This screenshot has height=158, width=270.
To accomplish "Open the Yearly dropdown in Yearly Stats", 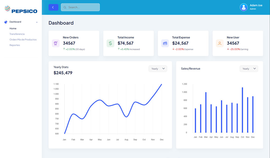I will pyautogui.click(x=158, y=69).
